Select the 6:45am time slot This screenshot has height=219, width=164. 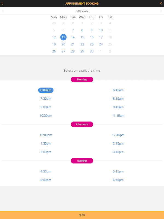118,90
